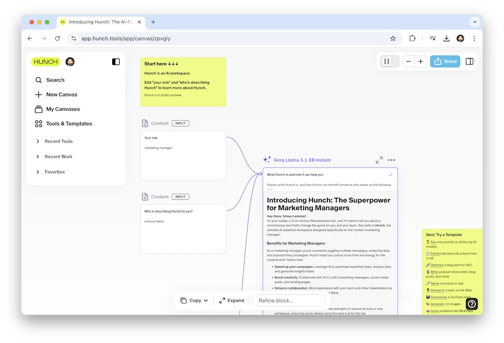The height and width of the screenshot is (343, 504).
Task: Click the Refine block input field
Action: (x=288, y=301)
